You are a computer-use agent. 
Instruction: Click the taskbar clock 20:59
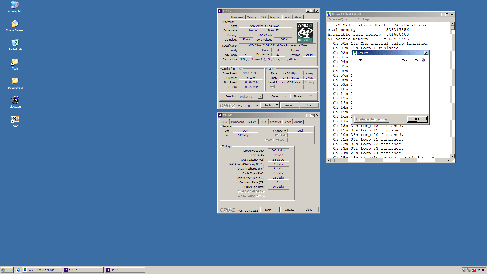[481, 270]
